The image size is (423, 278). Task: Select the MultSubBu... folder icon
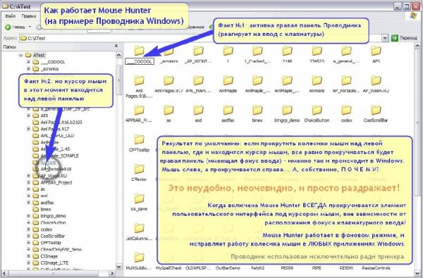click(x=140, y=258)
